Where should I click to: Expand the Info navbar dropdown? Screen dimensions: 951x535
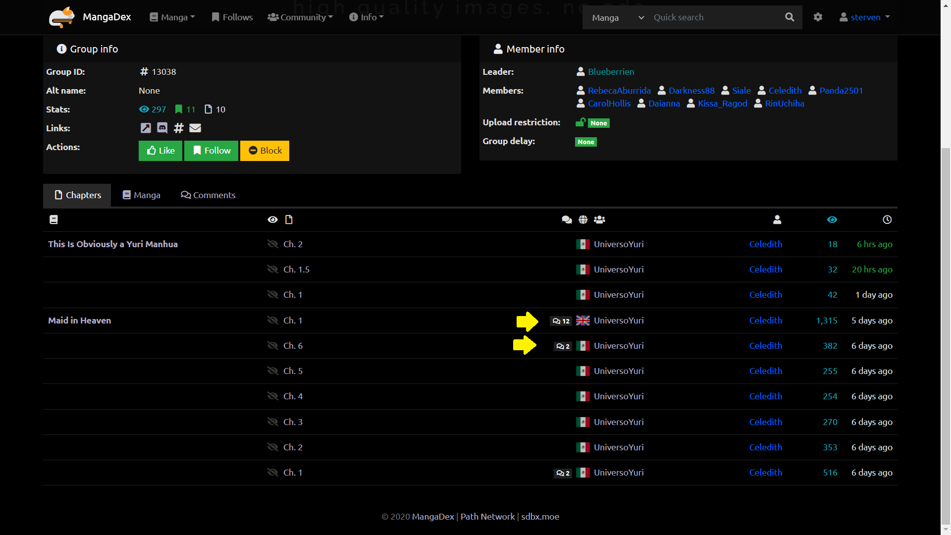[x=367, y=17]
